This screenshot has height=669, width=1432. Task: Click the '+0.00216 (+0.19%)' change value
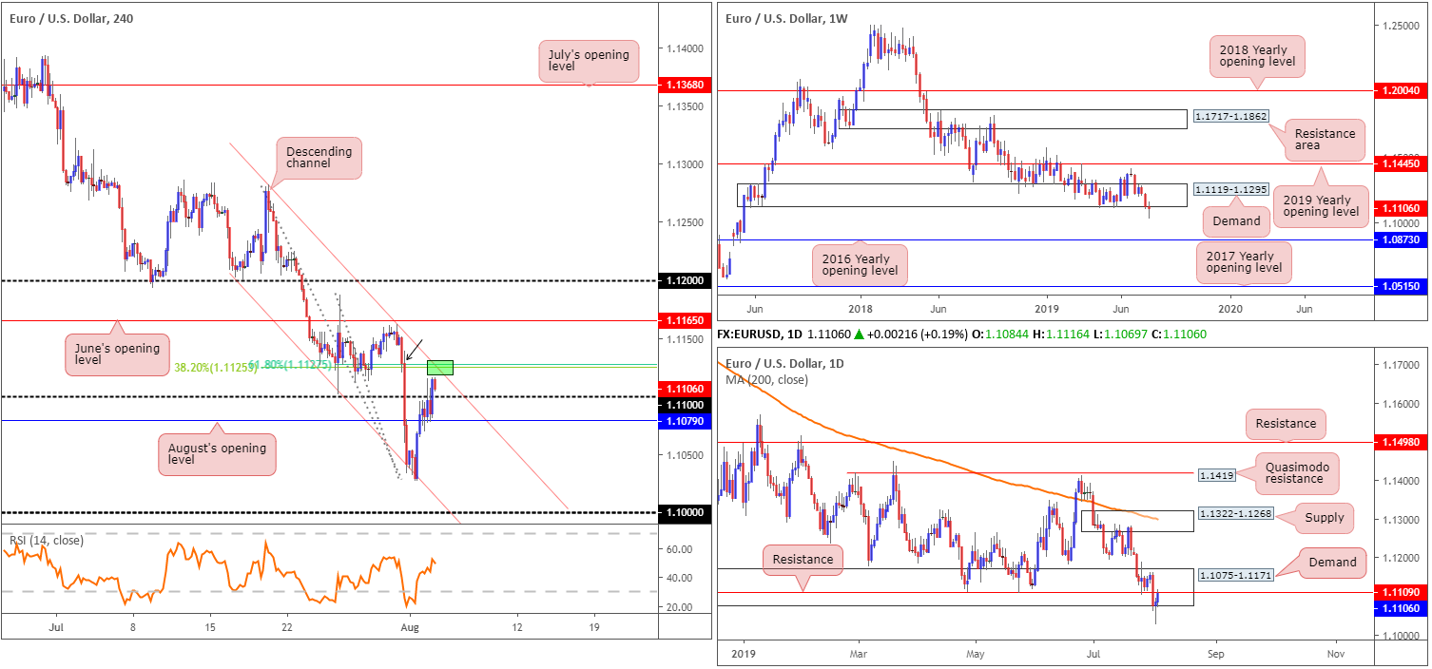tap(917, 335)
